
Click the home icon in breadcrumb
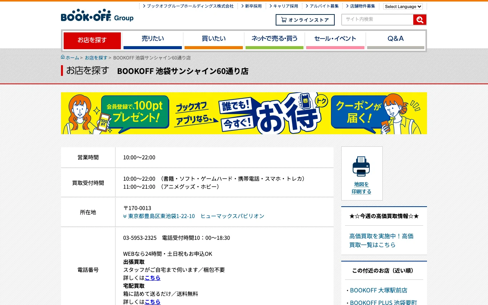(63, 57)
